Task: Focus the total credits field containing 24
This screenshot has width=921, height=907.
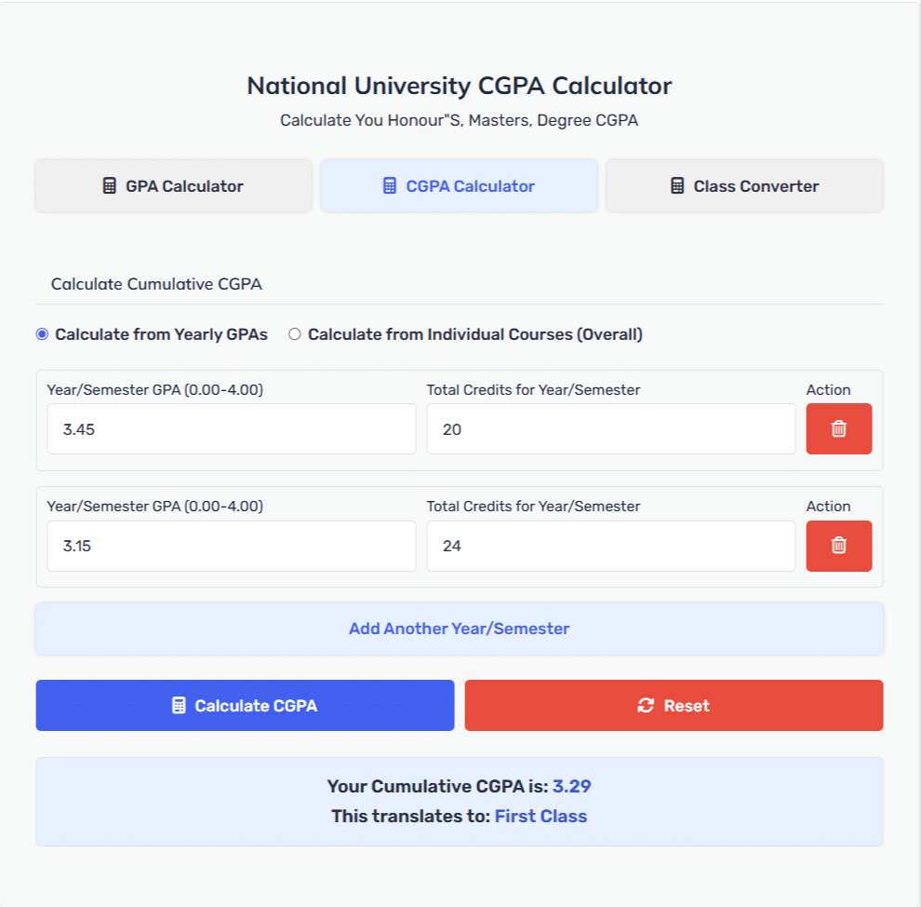Action: click(611, 546)
